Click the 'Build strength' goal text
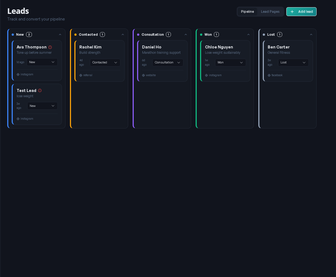Viewport: 336px width, 277px height. (90, 53)
